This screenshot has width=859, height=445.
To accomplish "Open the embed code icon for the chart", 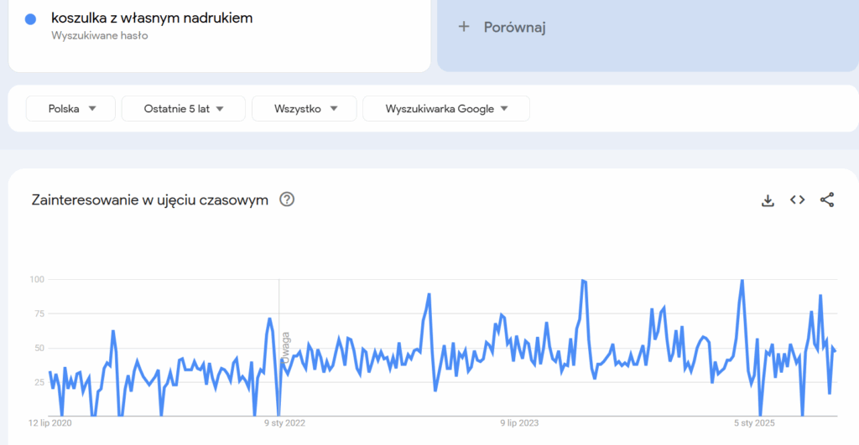I will tap(797, 199).
